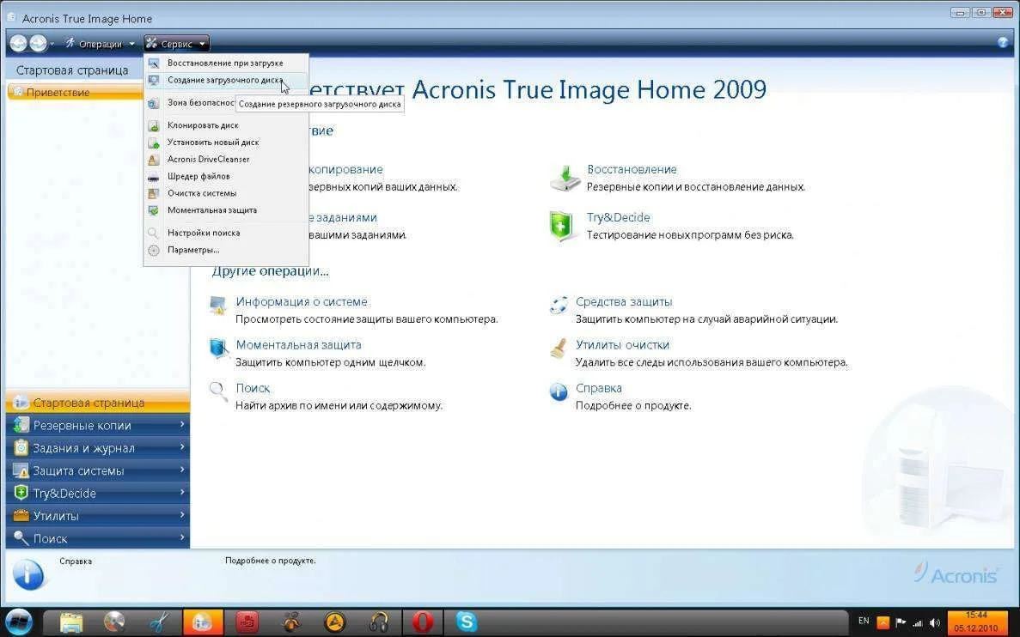
Task: Click the EN language indicator in tray
Action: click(x=864, y=622)
